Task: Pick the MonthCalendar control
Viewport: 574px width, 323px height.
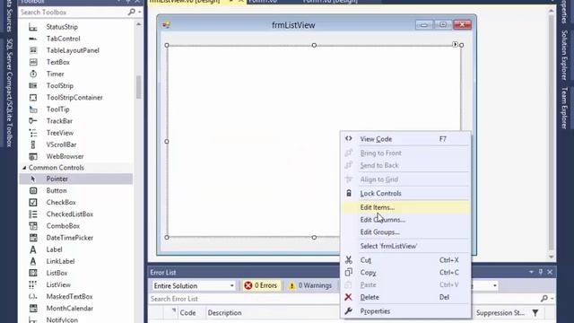Action: 70,308
